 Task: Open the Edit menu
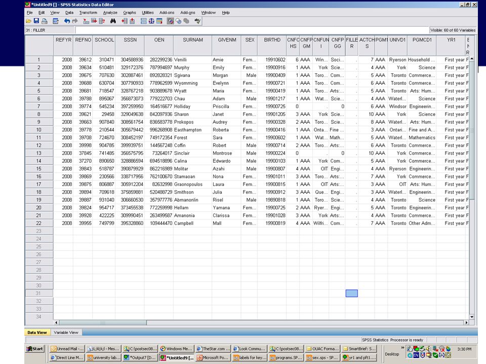[x=42, y=13]
